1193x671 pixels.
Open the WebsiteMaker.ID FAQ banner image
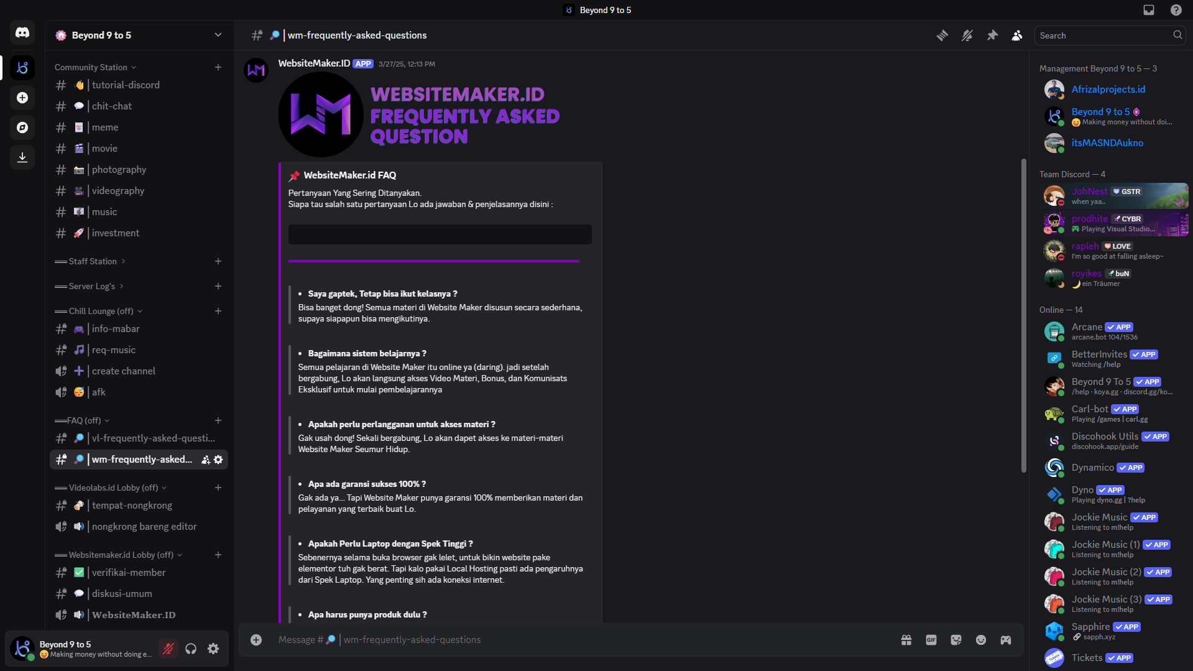click(420, 114)
